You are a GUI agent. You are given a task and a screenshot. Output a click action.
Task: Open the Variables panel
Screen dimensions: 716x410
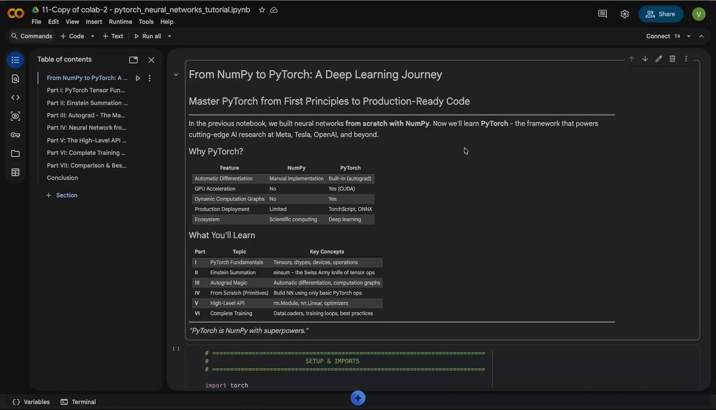click(31, 402)
